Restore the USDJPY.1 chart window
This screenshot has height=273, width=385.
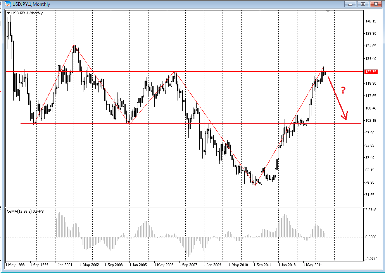(x=363, y=4)
